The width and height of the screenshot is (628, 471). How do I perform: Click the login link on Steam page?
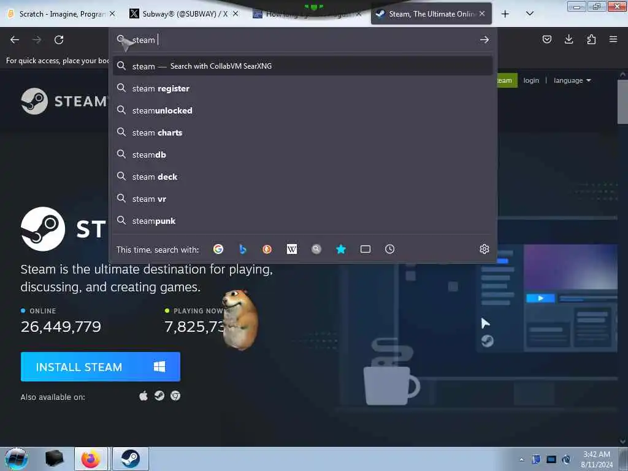coord(531,80)
